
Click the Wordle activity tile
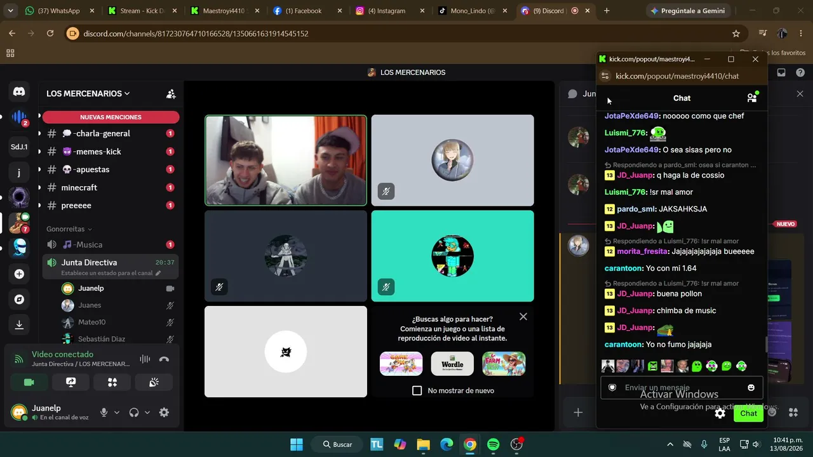point(452,364)
